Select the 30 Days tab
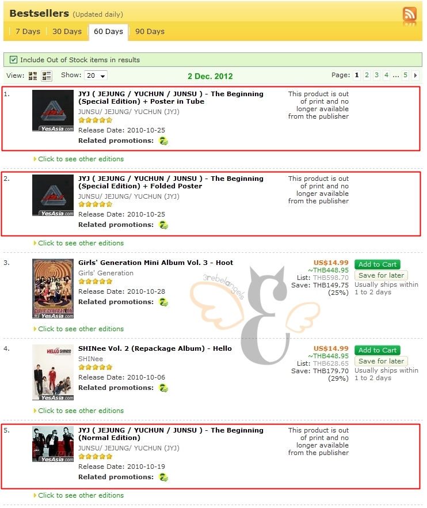 pos(67,32)
